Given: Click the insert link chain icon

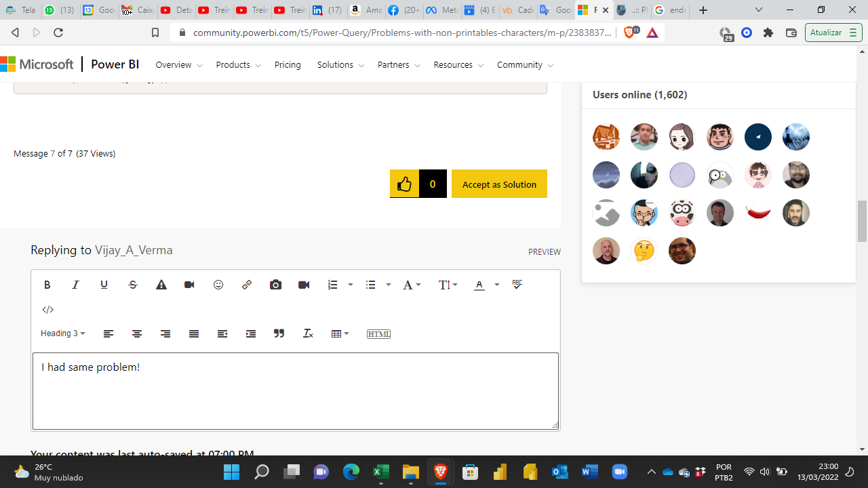Looking at the screenshot, I should [247, 285].
